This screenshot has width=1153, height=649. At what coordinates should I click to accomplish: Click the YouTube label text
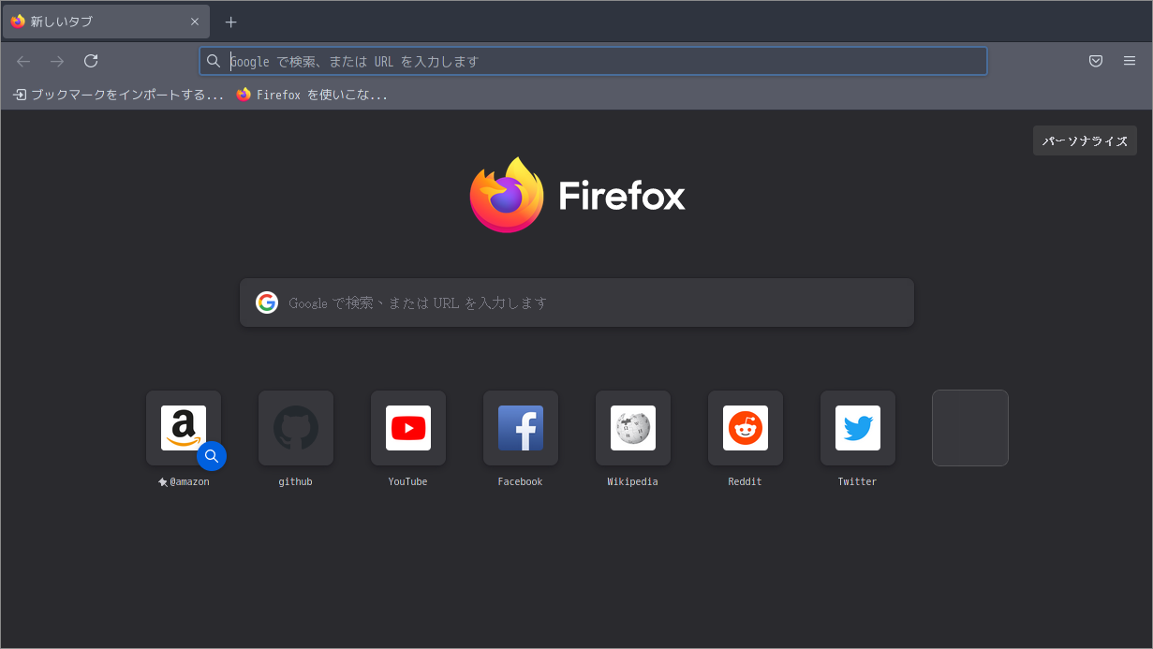coord(408,482)
